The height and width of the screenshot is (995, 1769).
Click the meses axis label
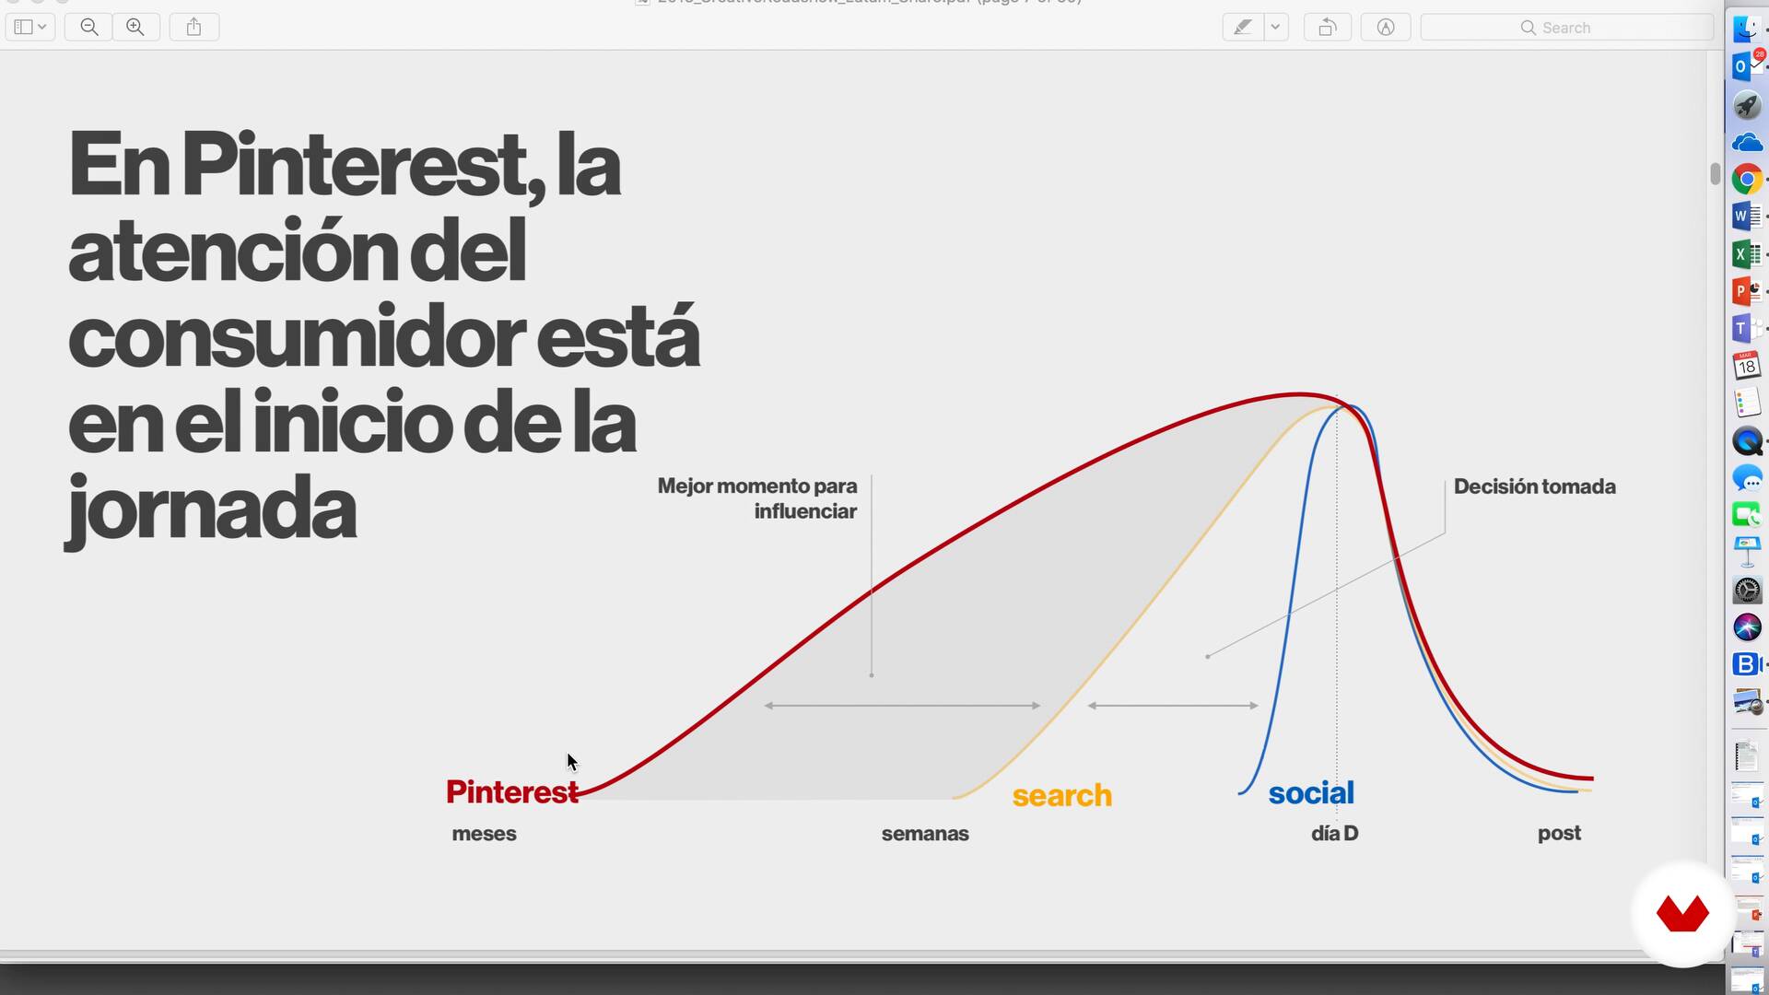484,834
